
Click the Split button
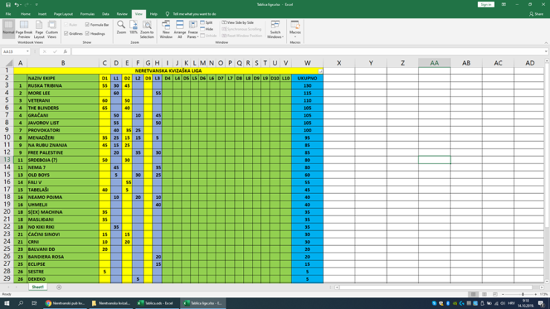point(209,22)
